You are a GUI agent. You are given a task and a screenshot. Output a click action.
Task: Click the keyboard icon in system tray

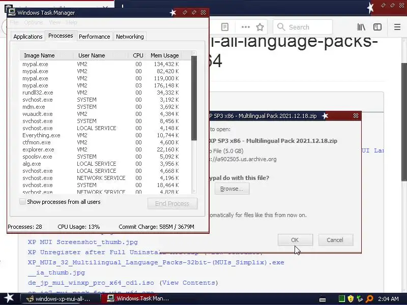[323, 299]
